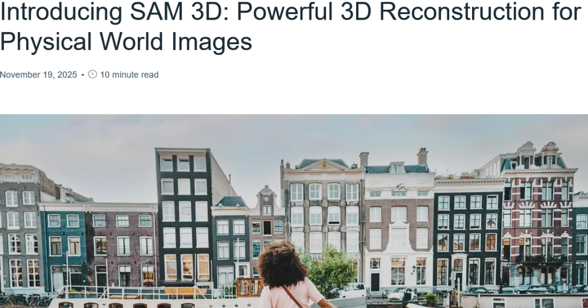This screenshot has height=308, width=588.
Task: Click the text "10 minute read"
Action: (x=130, y=75)
